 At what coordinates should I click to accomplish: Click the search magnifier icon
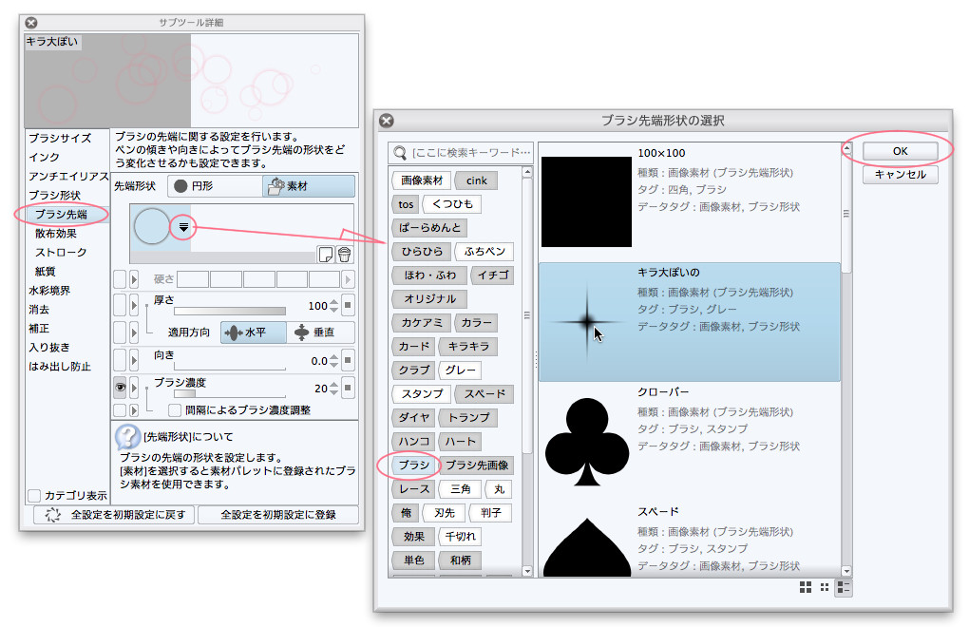pyautogui.click(x=401, y=153)
